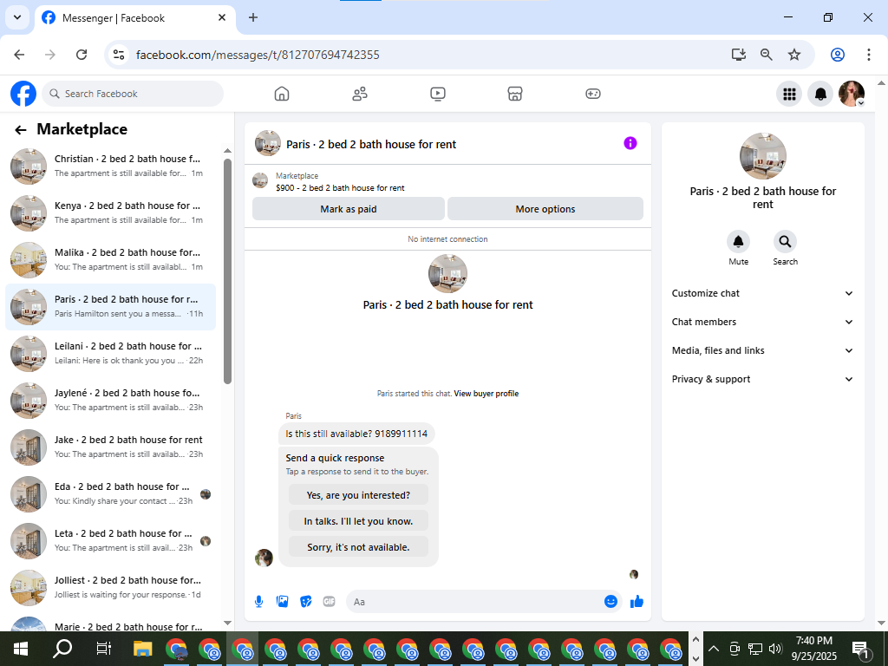
Task: Send quick response In talks. I'll let you know.
Action: [x=358, y=521]
